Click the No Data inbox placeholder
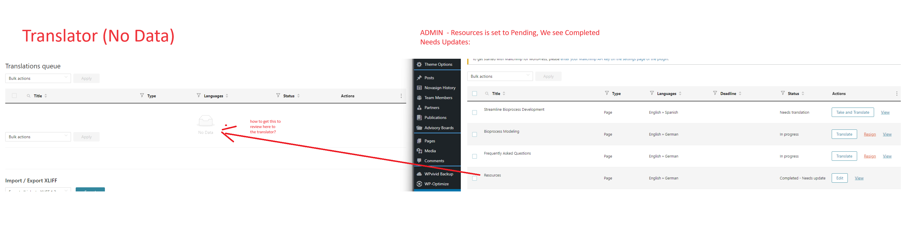902x249 pixels. point(205,125)
